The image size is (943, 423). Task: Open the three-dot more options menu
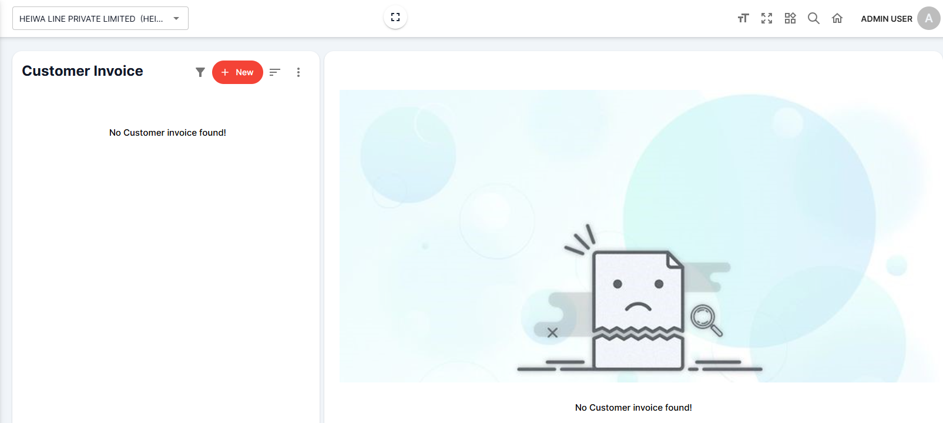click(298, 72)
